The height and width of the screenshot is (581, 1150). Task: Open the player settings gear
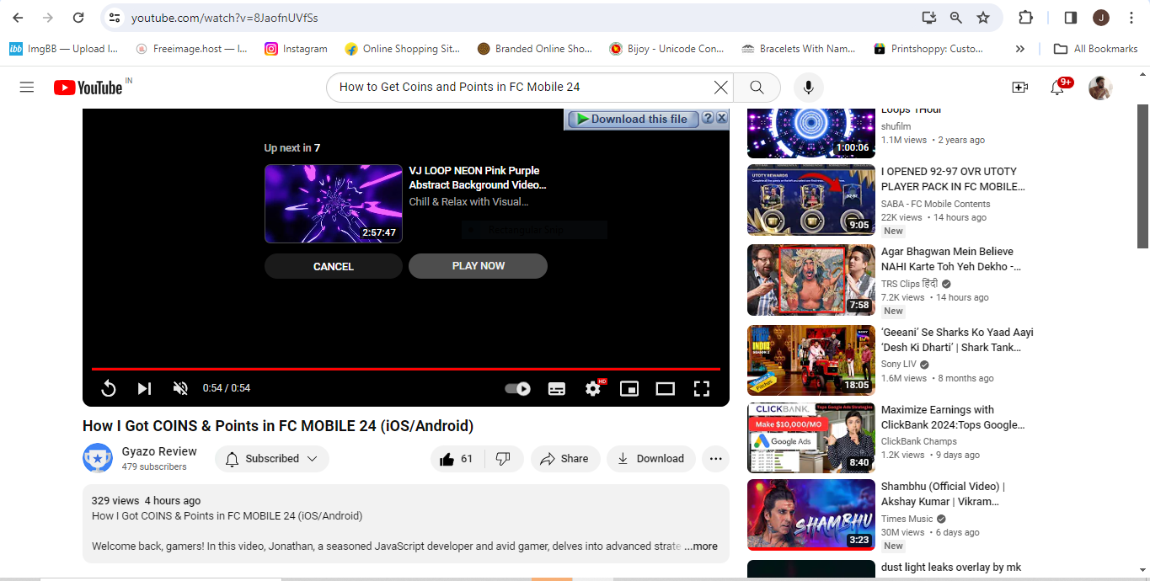(593, 388)
